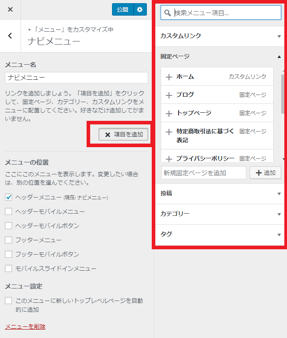Click the メニューを削除 link

click(x=25, y=326)
